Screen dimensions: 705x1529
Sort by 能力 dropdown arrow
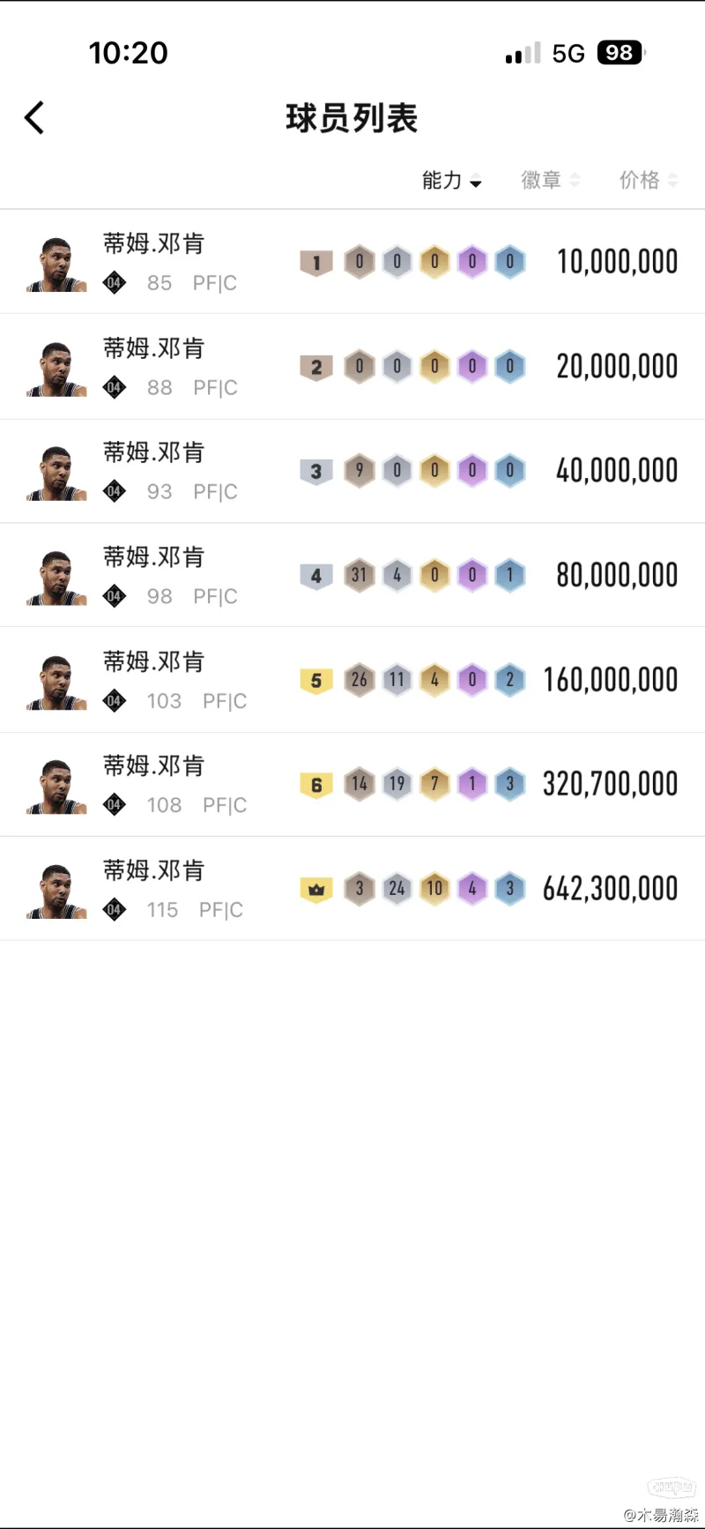[476, 183]
